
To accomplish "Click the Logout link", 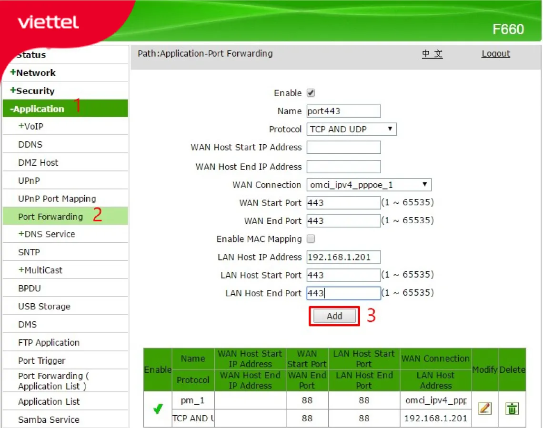I will pos(495,54).
